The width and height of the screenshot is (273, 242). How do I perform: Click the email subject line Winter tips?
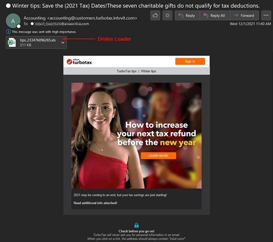(x=136, y=6)
